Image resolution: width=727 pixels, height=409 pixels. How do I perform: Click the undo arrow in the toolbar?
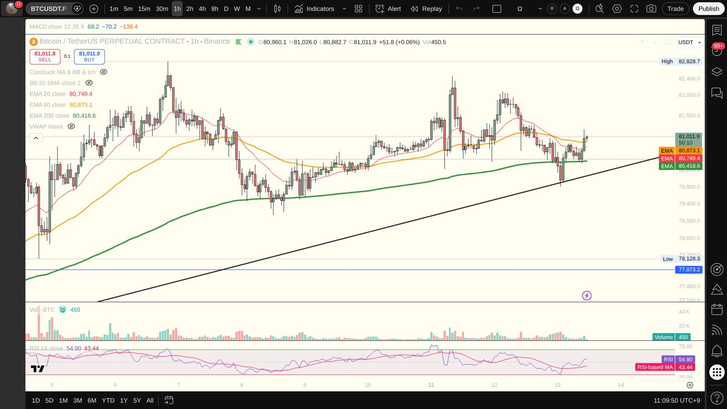(459, 9)
